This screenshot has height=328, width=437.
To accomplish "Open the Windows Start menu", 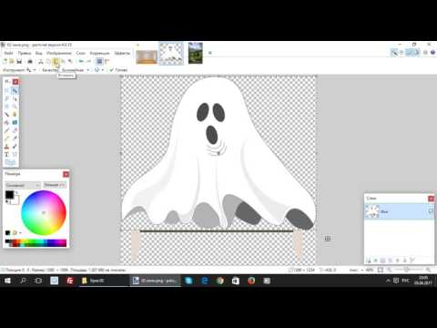I will coord(7,281).
